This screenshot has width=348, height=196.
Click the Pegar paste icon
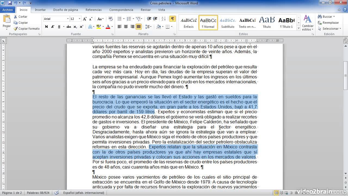pyautogui.click(x=7, y=19)
